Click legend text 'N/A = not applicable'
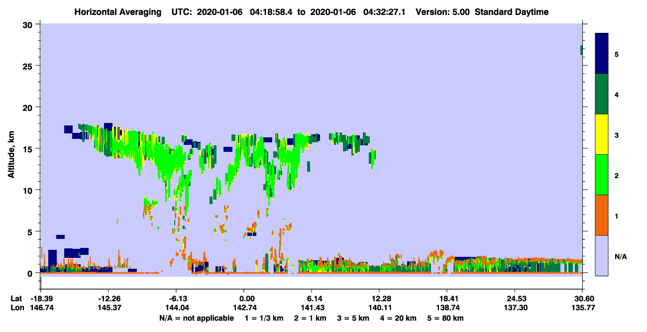This screenshot has height=332, width=647. pos(196,318)
